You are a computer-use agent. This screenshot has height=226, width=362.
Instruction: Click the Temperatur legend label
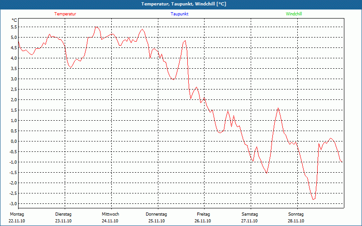(x=65, y=14)
